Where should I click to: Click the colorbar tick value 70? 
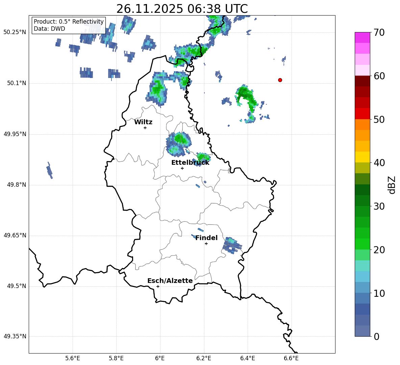[379, 32]
